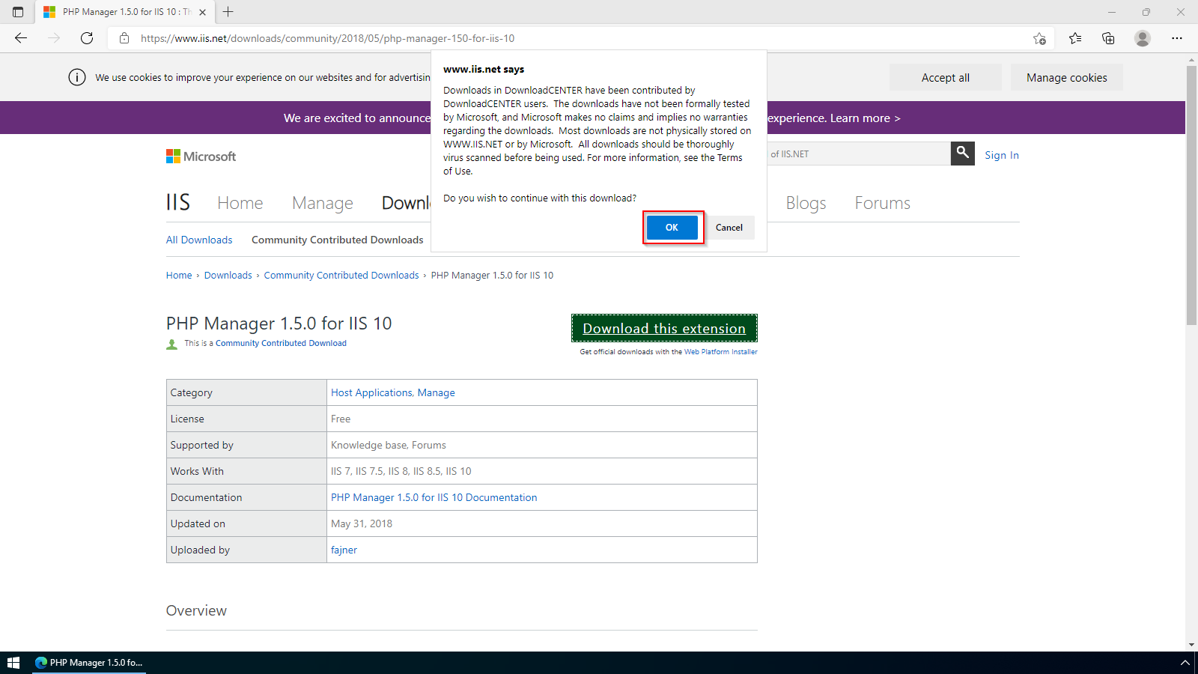Screen dimensions: 1198x674
Task: Click the IIS.NET search field
Action: pos(859,154)
